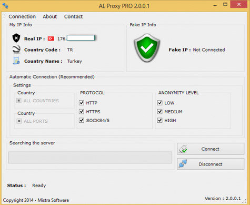The height and width of the screenshot is (205, 250).
Task: Click the 'ANONYMITY LEVEL' group label
Action: [x=178, y=93]
